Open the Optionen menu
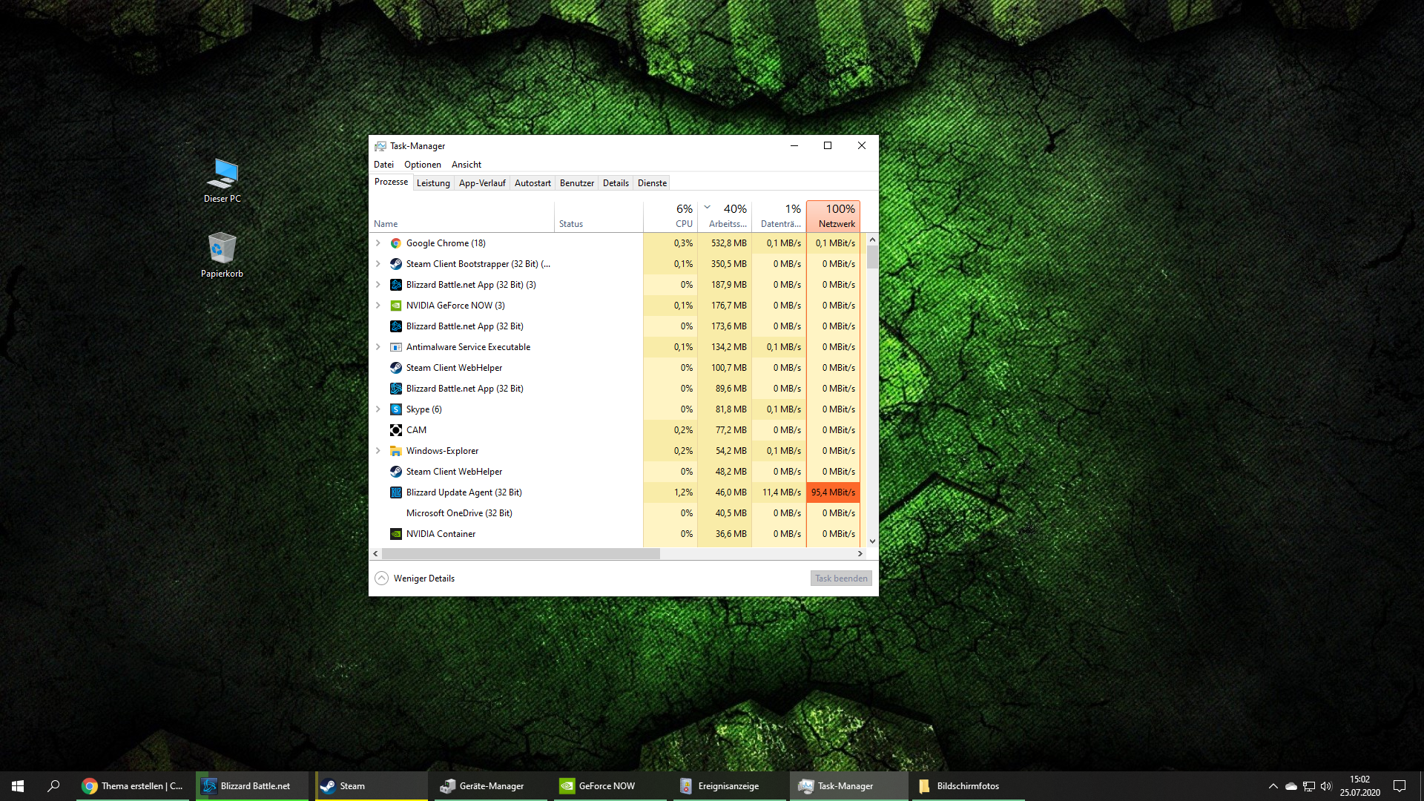Viewport: 1424px width, 801px height. point(422,165)
